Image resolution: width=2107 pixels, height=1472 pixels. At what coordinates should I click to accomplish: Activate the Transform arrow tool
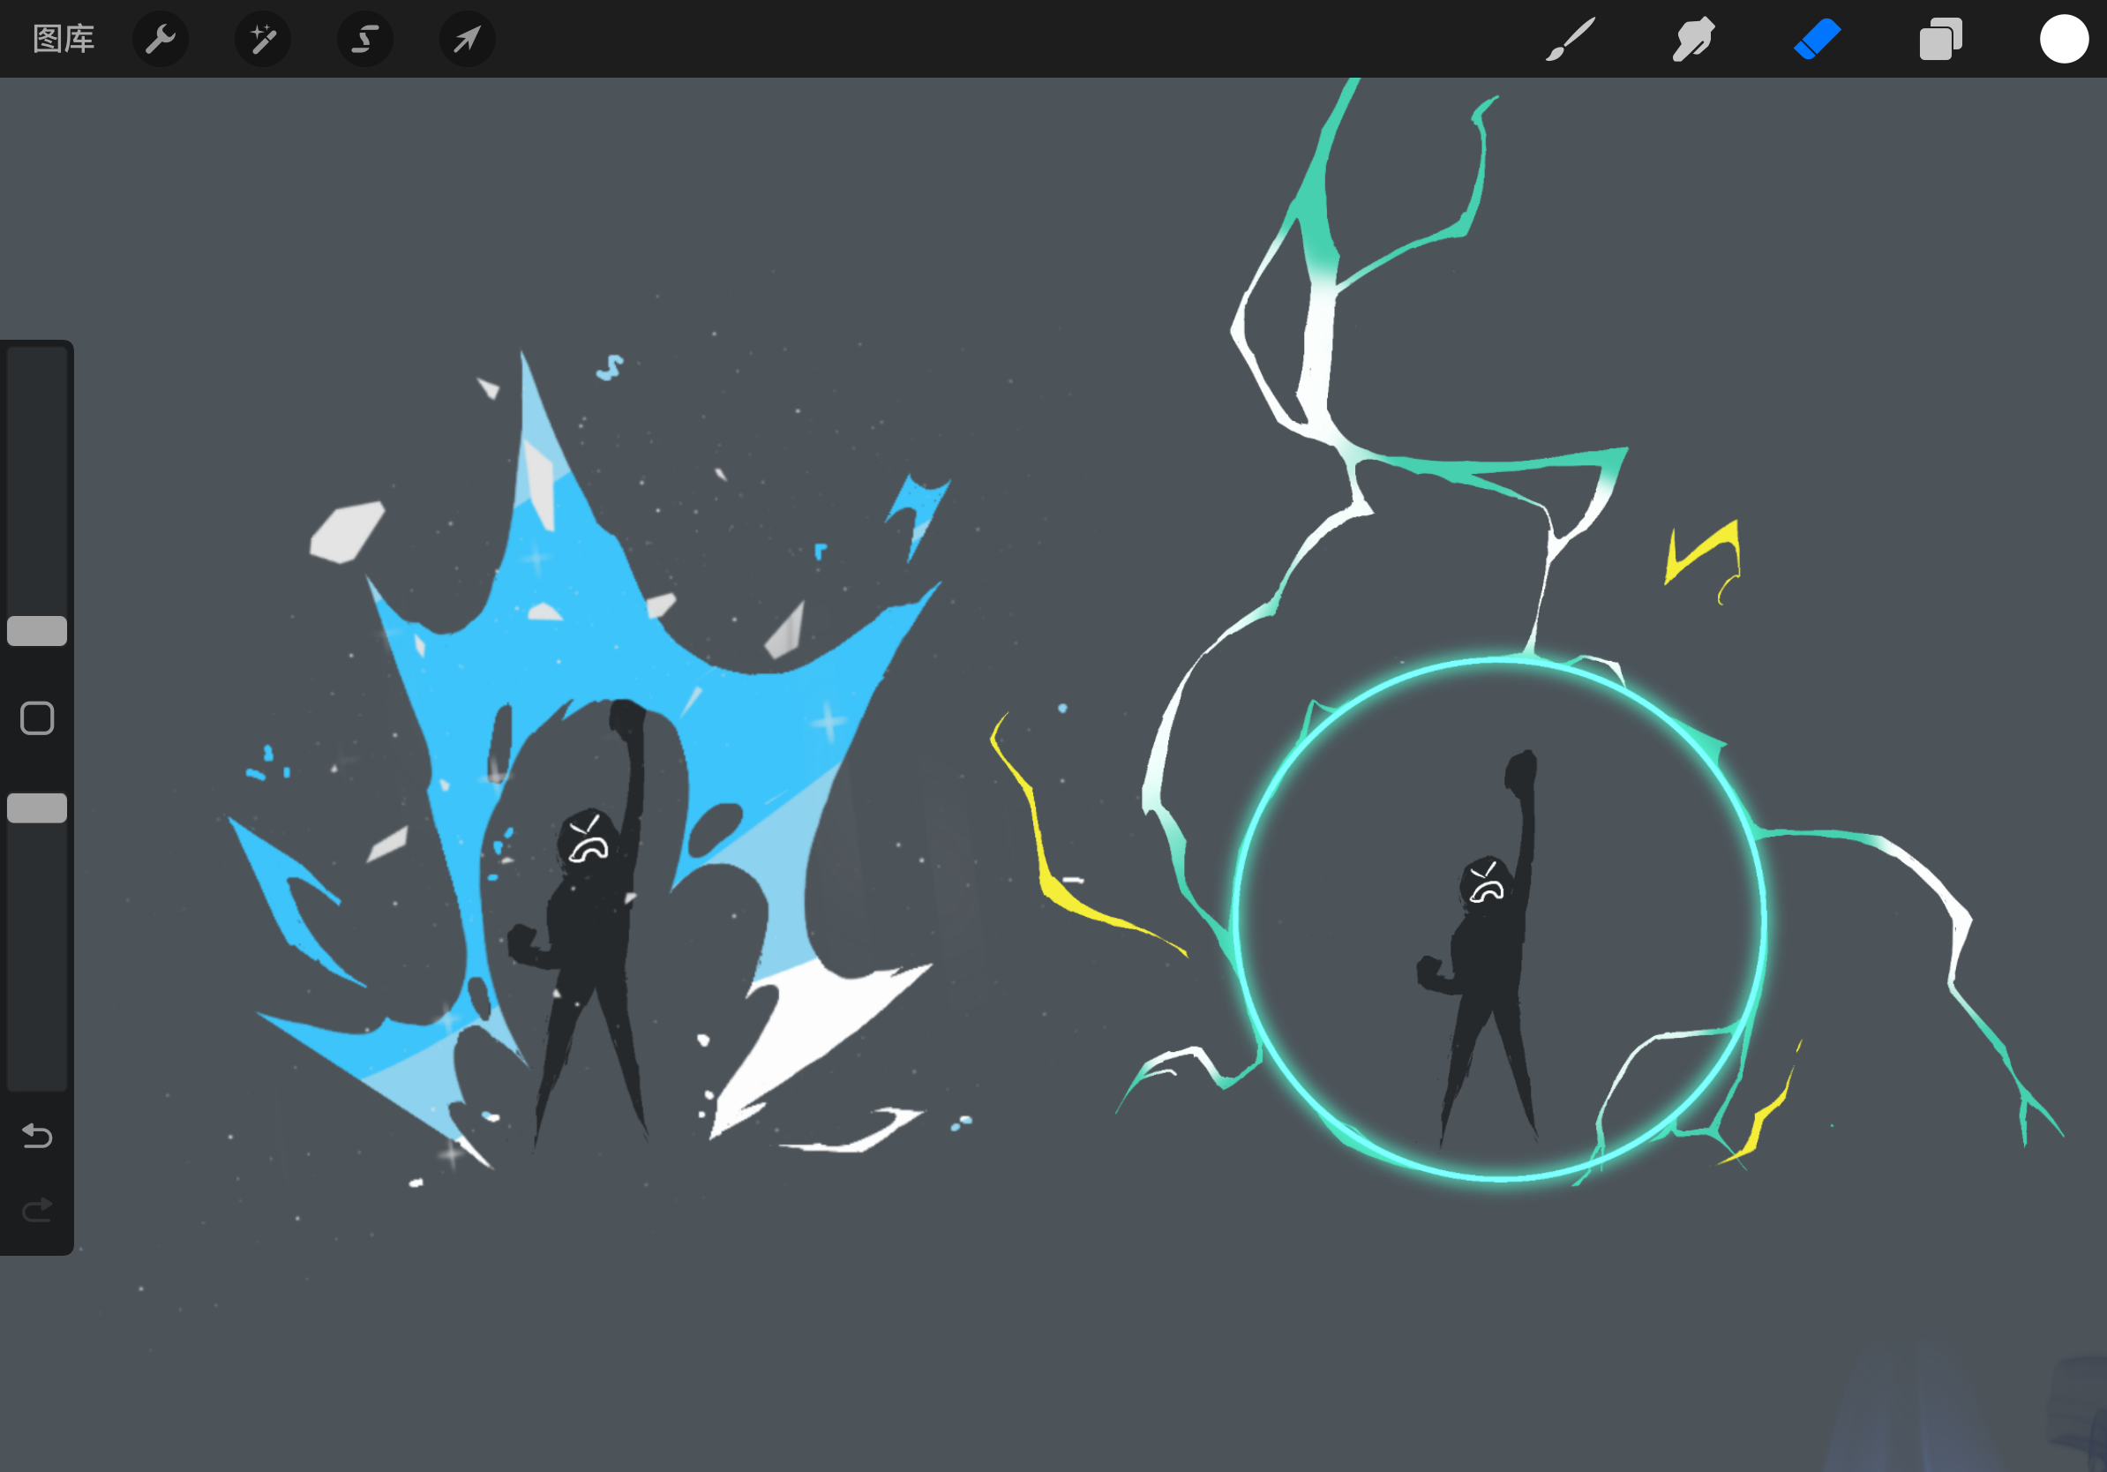pos(467,39)
